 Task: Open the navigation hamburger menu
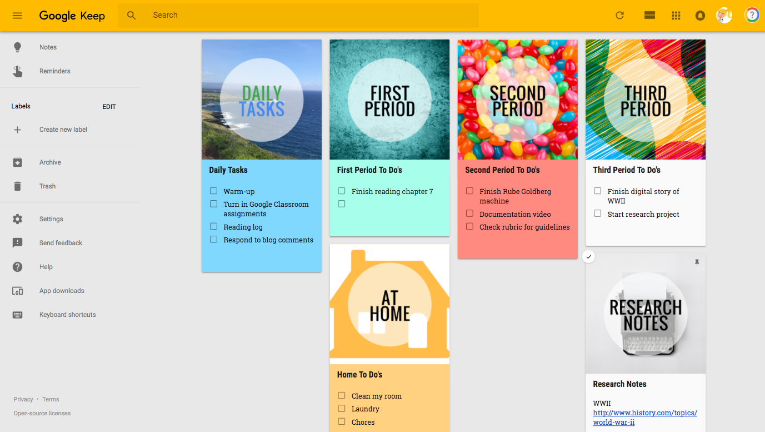click(17, 15)
